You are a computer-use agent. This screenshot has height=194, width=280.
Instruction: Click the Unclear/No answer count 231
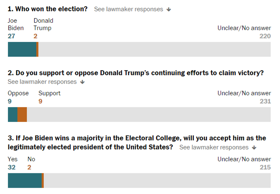tap(265, 101)
